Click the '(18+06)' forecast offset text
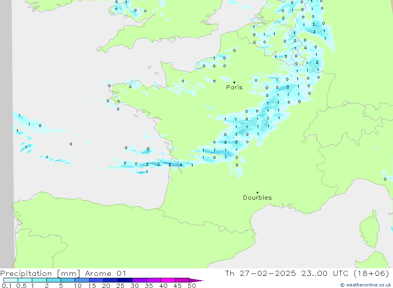The height and width of the screenshot is (288, 393). pyautogui.click(x=371, y=273)
